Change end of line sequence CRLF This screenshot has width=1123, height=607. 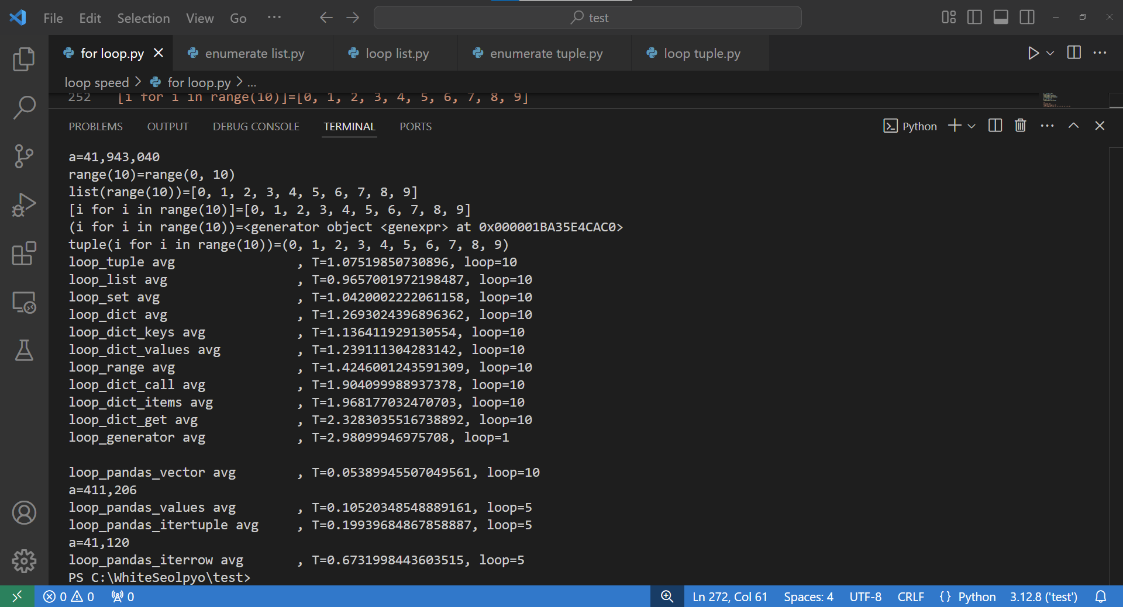pos(911,596)
